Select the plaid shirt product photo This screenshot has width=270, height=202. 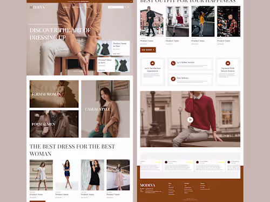click(x=228, y=22)
